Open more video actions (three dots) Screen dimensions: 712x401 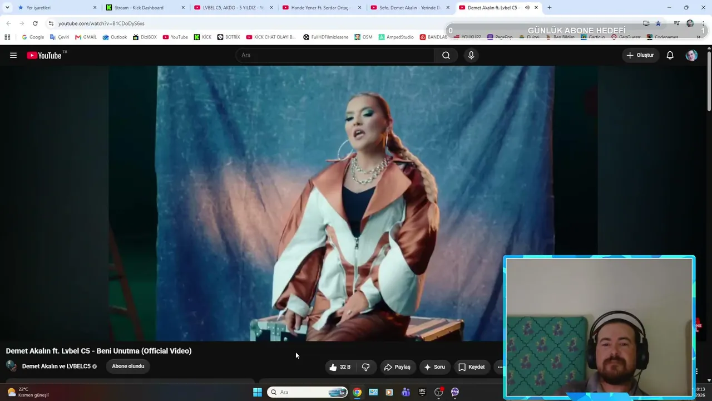(x=500, y=367)
